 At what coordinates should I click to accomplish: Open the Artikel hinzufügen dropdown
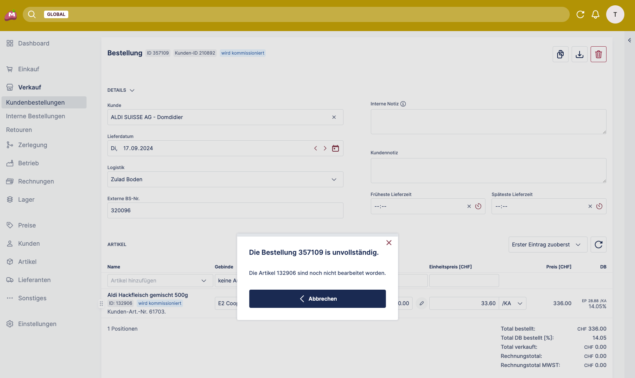(x=160, y=281)
